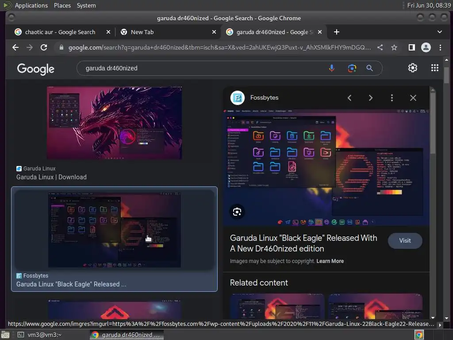Open more options for Fossbytes image
The width and height of the screenshot is (453, 340).
click(x=392, y=98)
